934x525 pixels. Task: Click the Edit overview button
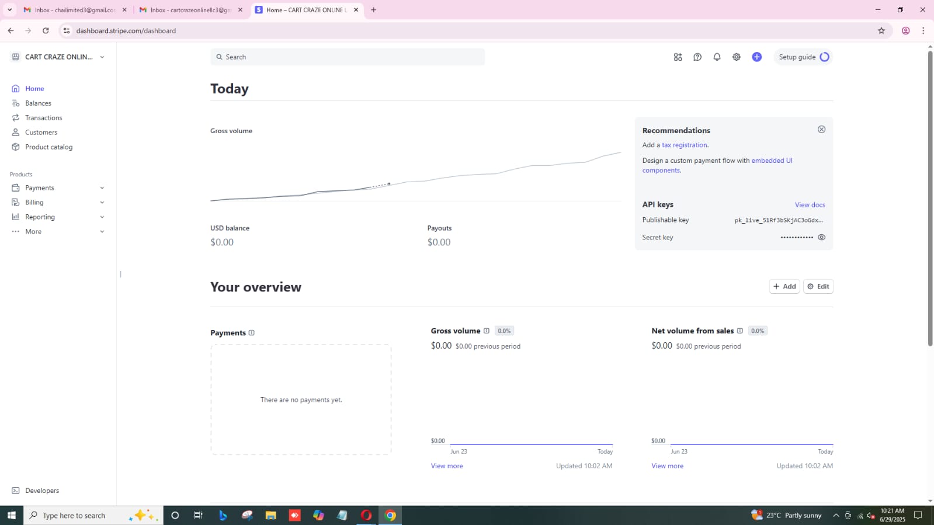click(x=818, y=287)
